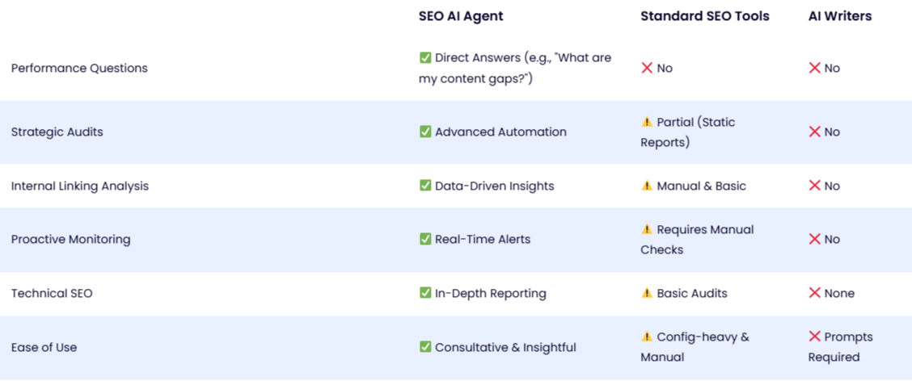The width and height of the screenshot is (912, 385).
Task: Click the green checkmark beside Advanced Automation
Action: 425,132
